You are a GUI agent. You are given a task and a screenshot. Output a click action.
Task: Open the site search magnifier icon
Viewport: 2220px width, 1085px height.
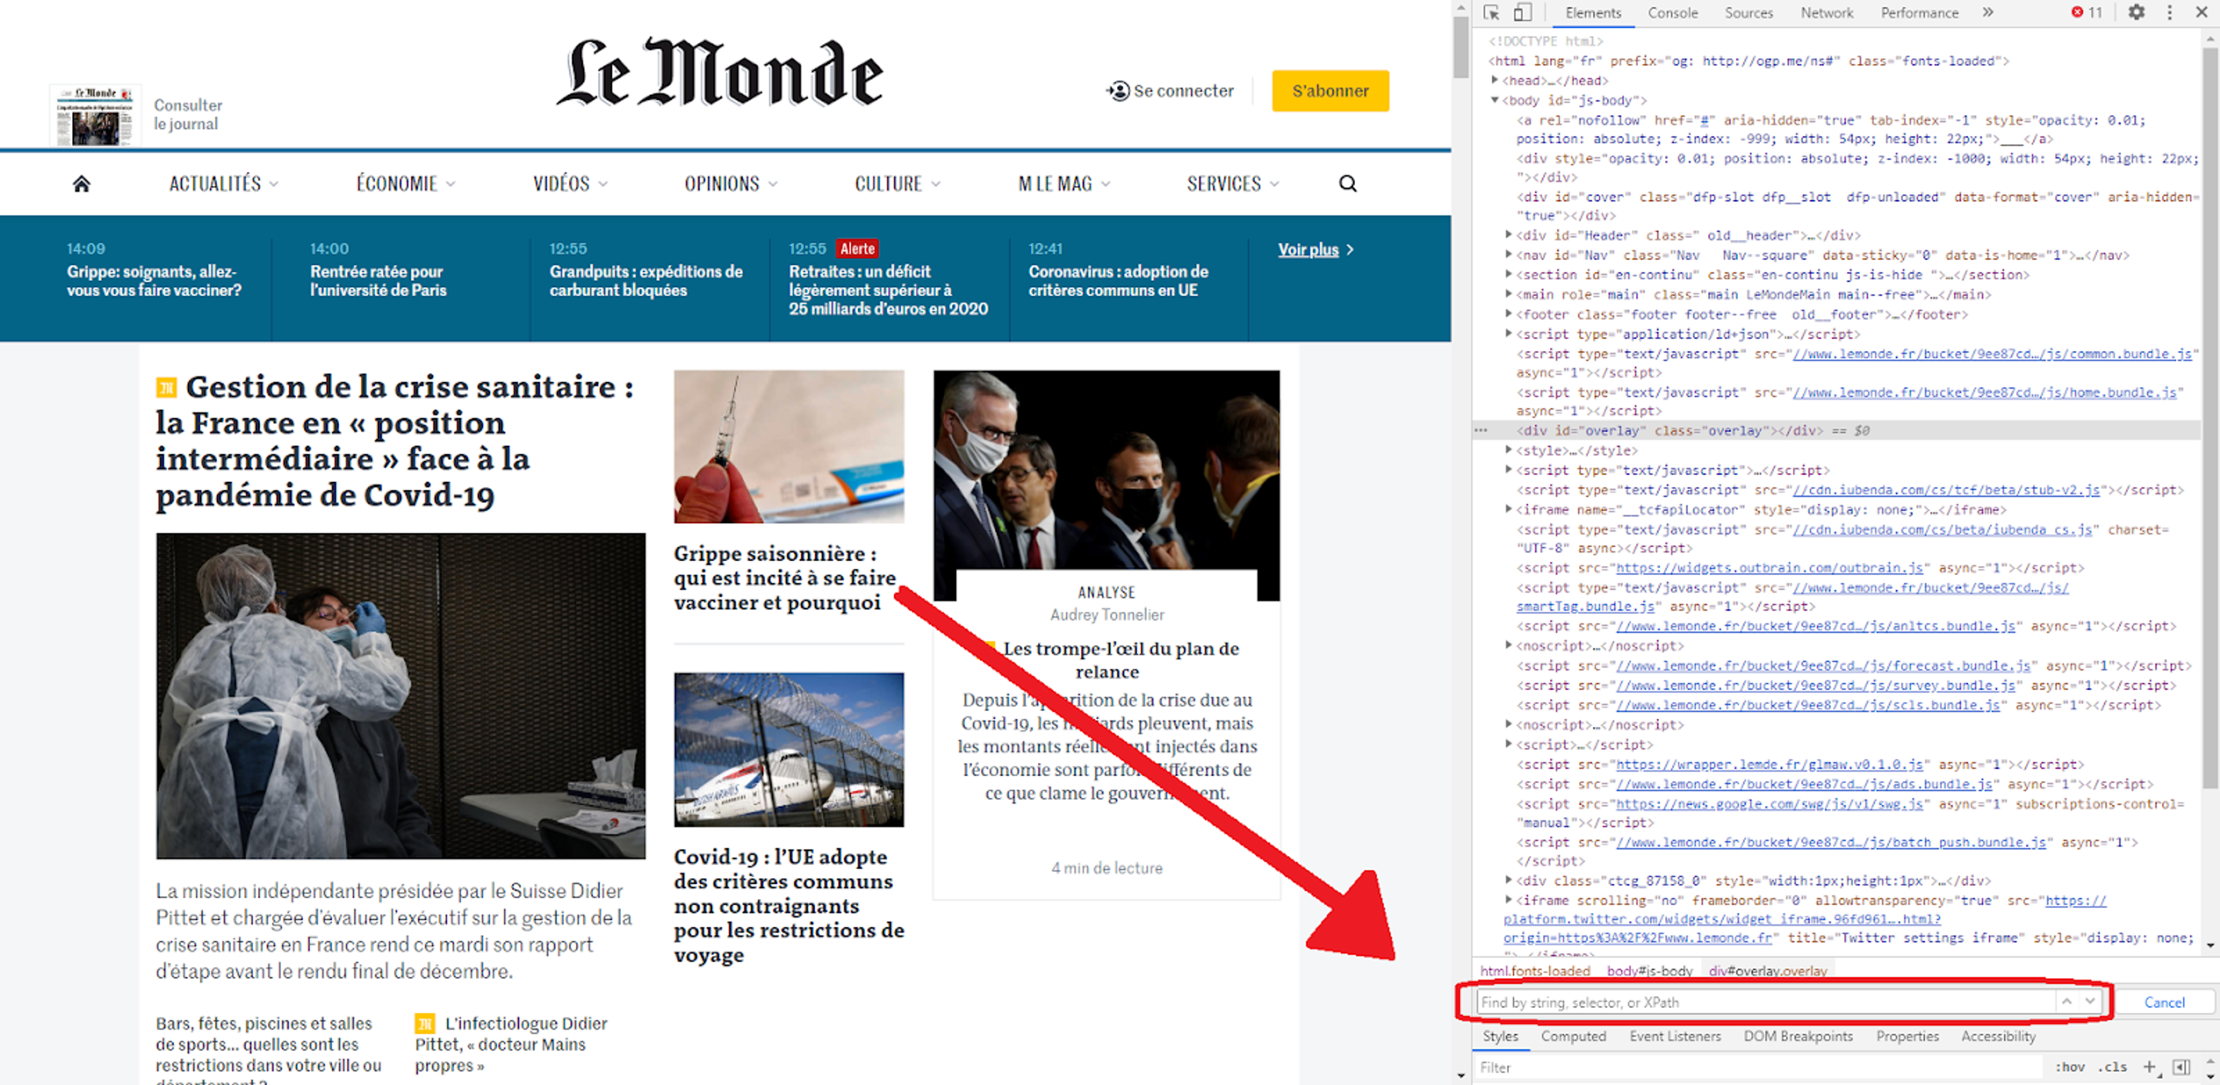(1348, 184)
